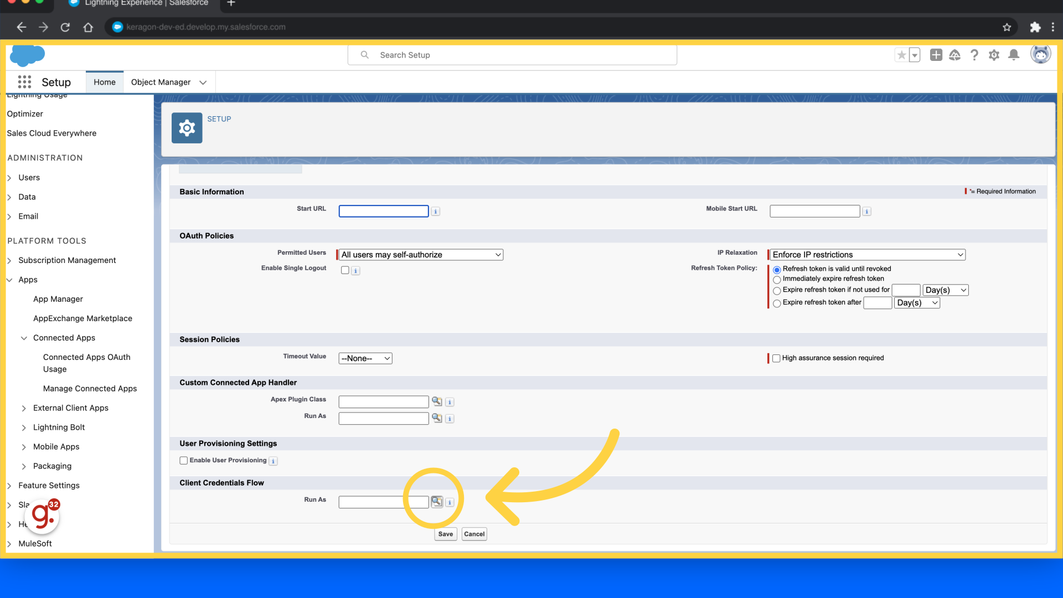Open App Manager in sidebar
This screenshot has height=598, width=1063.
(58, 299)
